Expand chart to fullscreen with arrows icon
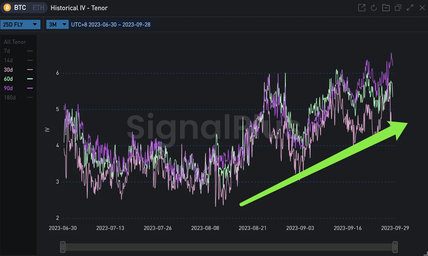 click(410, 8)
